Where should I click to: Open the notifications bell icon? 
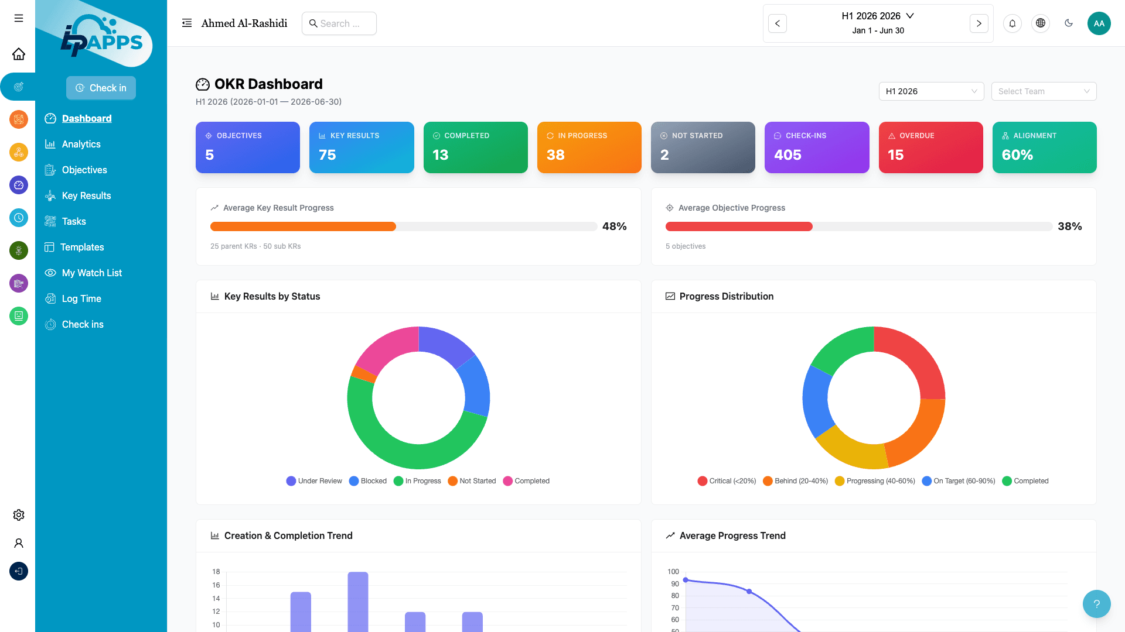pos(1012,23)
